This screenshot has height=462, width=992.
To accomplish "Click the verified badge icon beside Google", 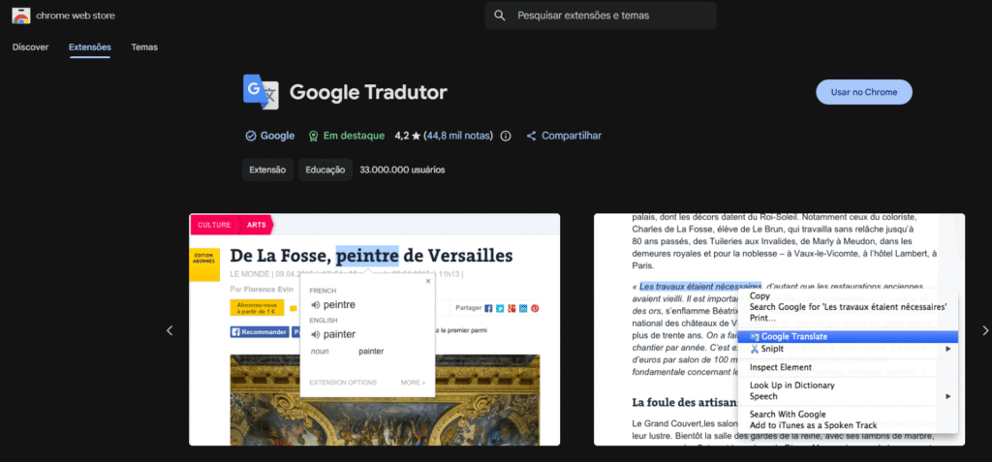I will coord(251,136).
